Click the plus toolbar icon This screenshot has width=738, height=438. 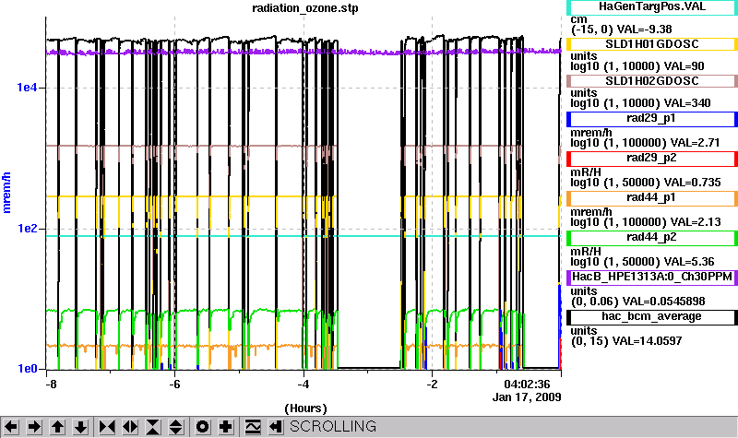226,427
